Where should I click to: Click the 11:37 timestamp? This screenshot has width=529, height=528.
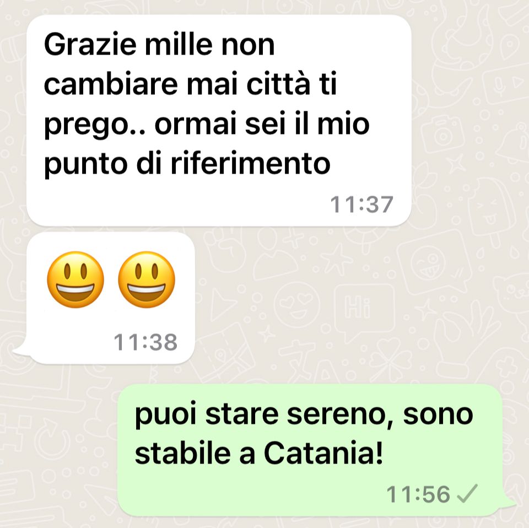[x=361, y=204]
